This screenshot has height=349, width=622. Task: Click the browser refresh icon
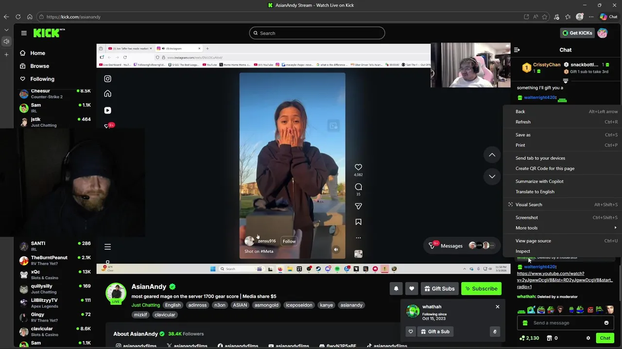click(18, 17)
